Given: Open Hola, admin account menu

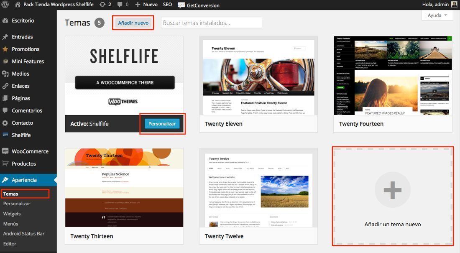Looking at the screenshot, I should [x=435, y=5].
